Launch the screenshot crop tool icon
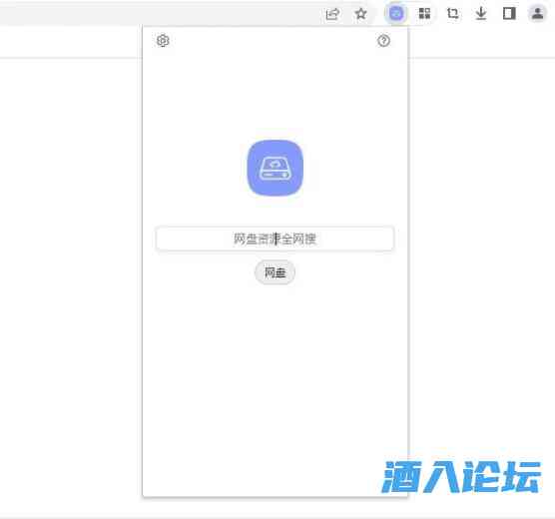The height and width of the screenshot is (519, 555). (453, 13)
